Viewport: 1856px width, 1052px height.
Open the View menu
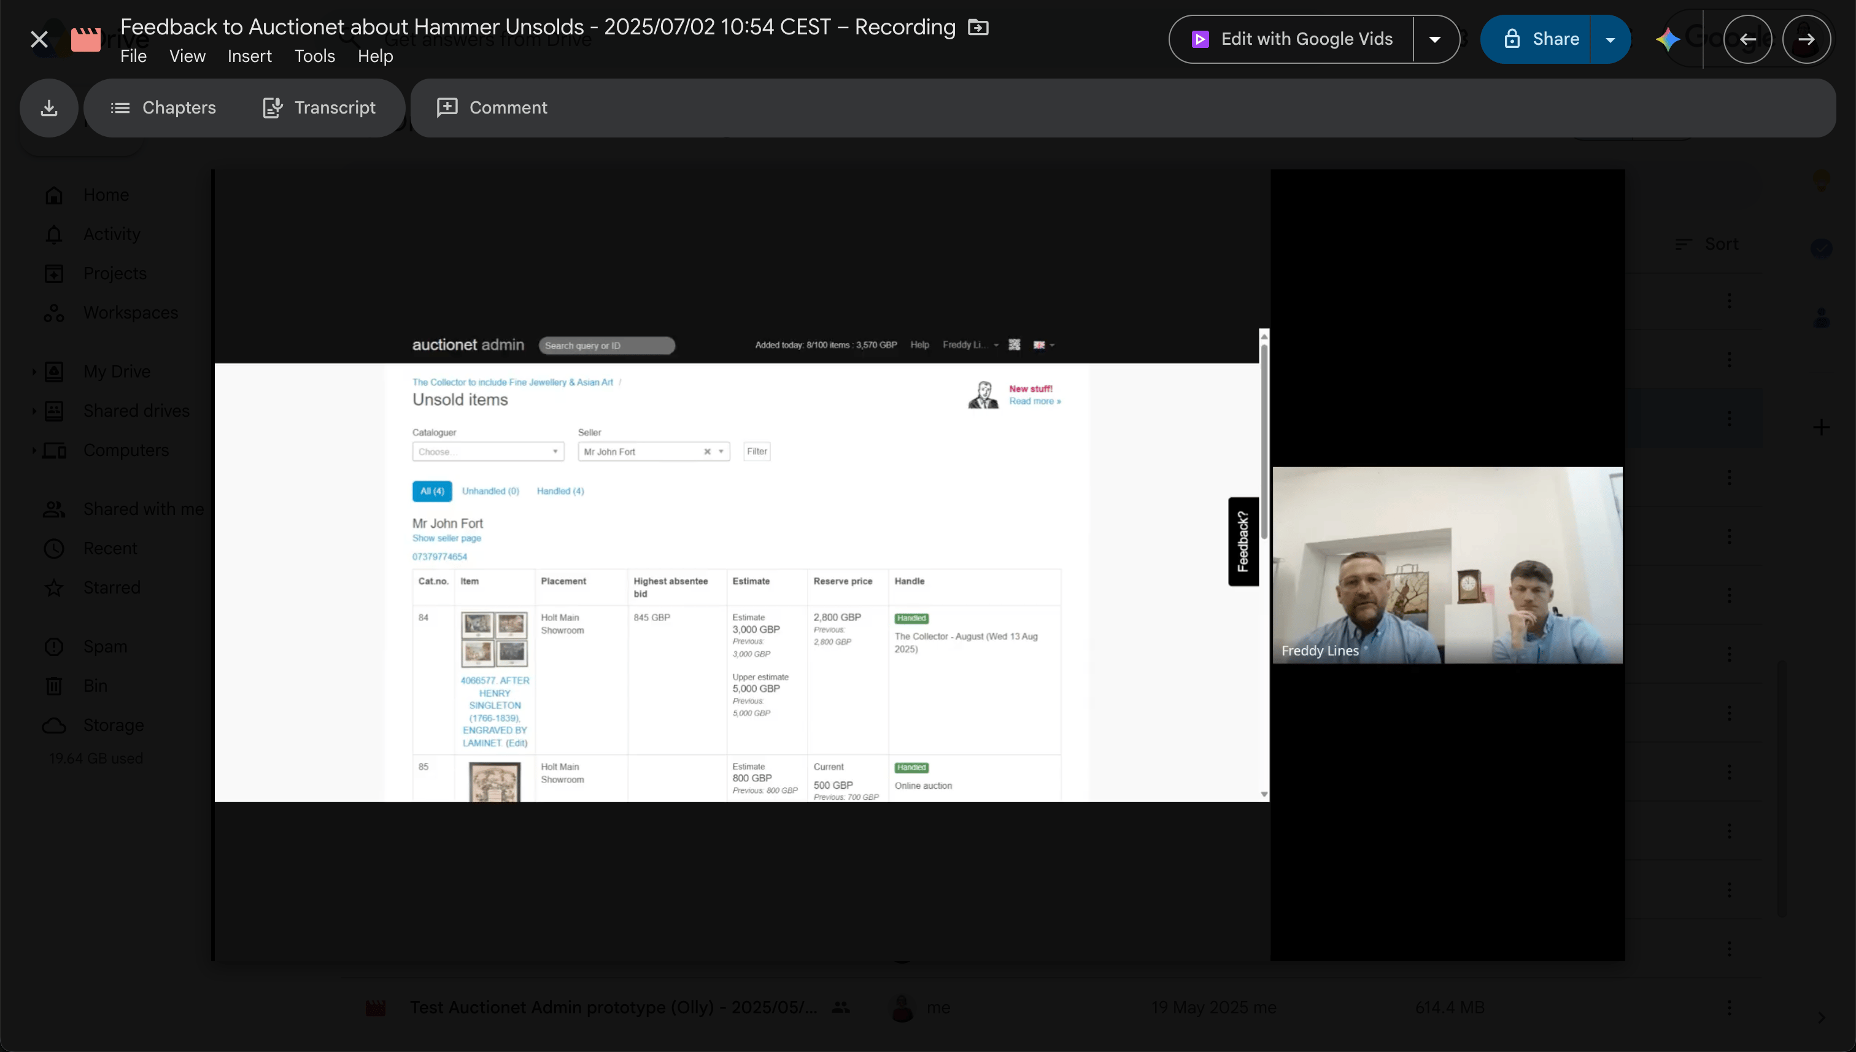pos(187,56)
